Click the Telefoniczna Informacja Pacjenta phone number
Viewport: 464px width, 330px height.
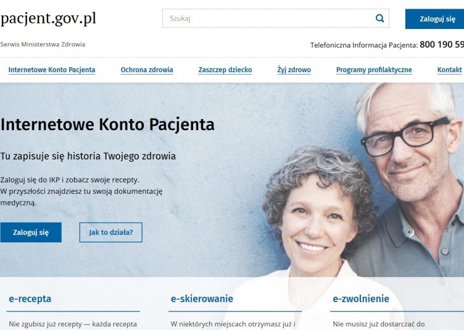tap(442, 44)
